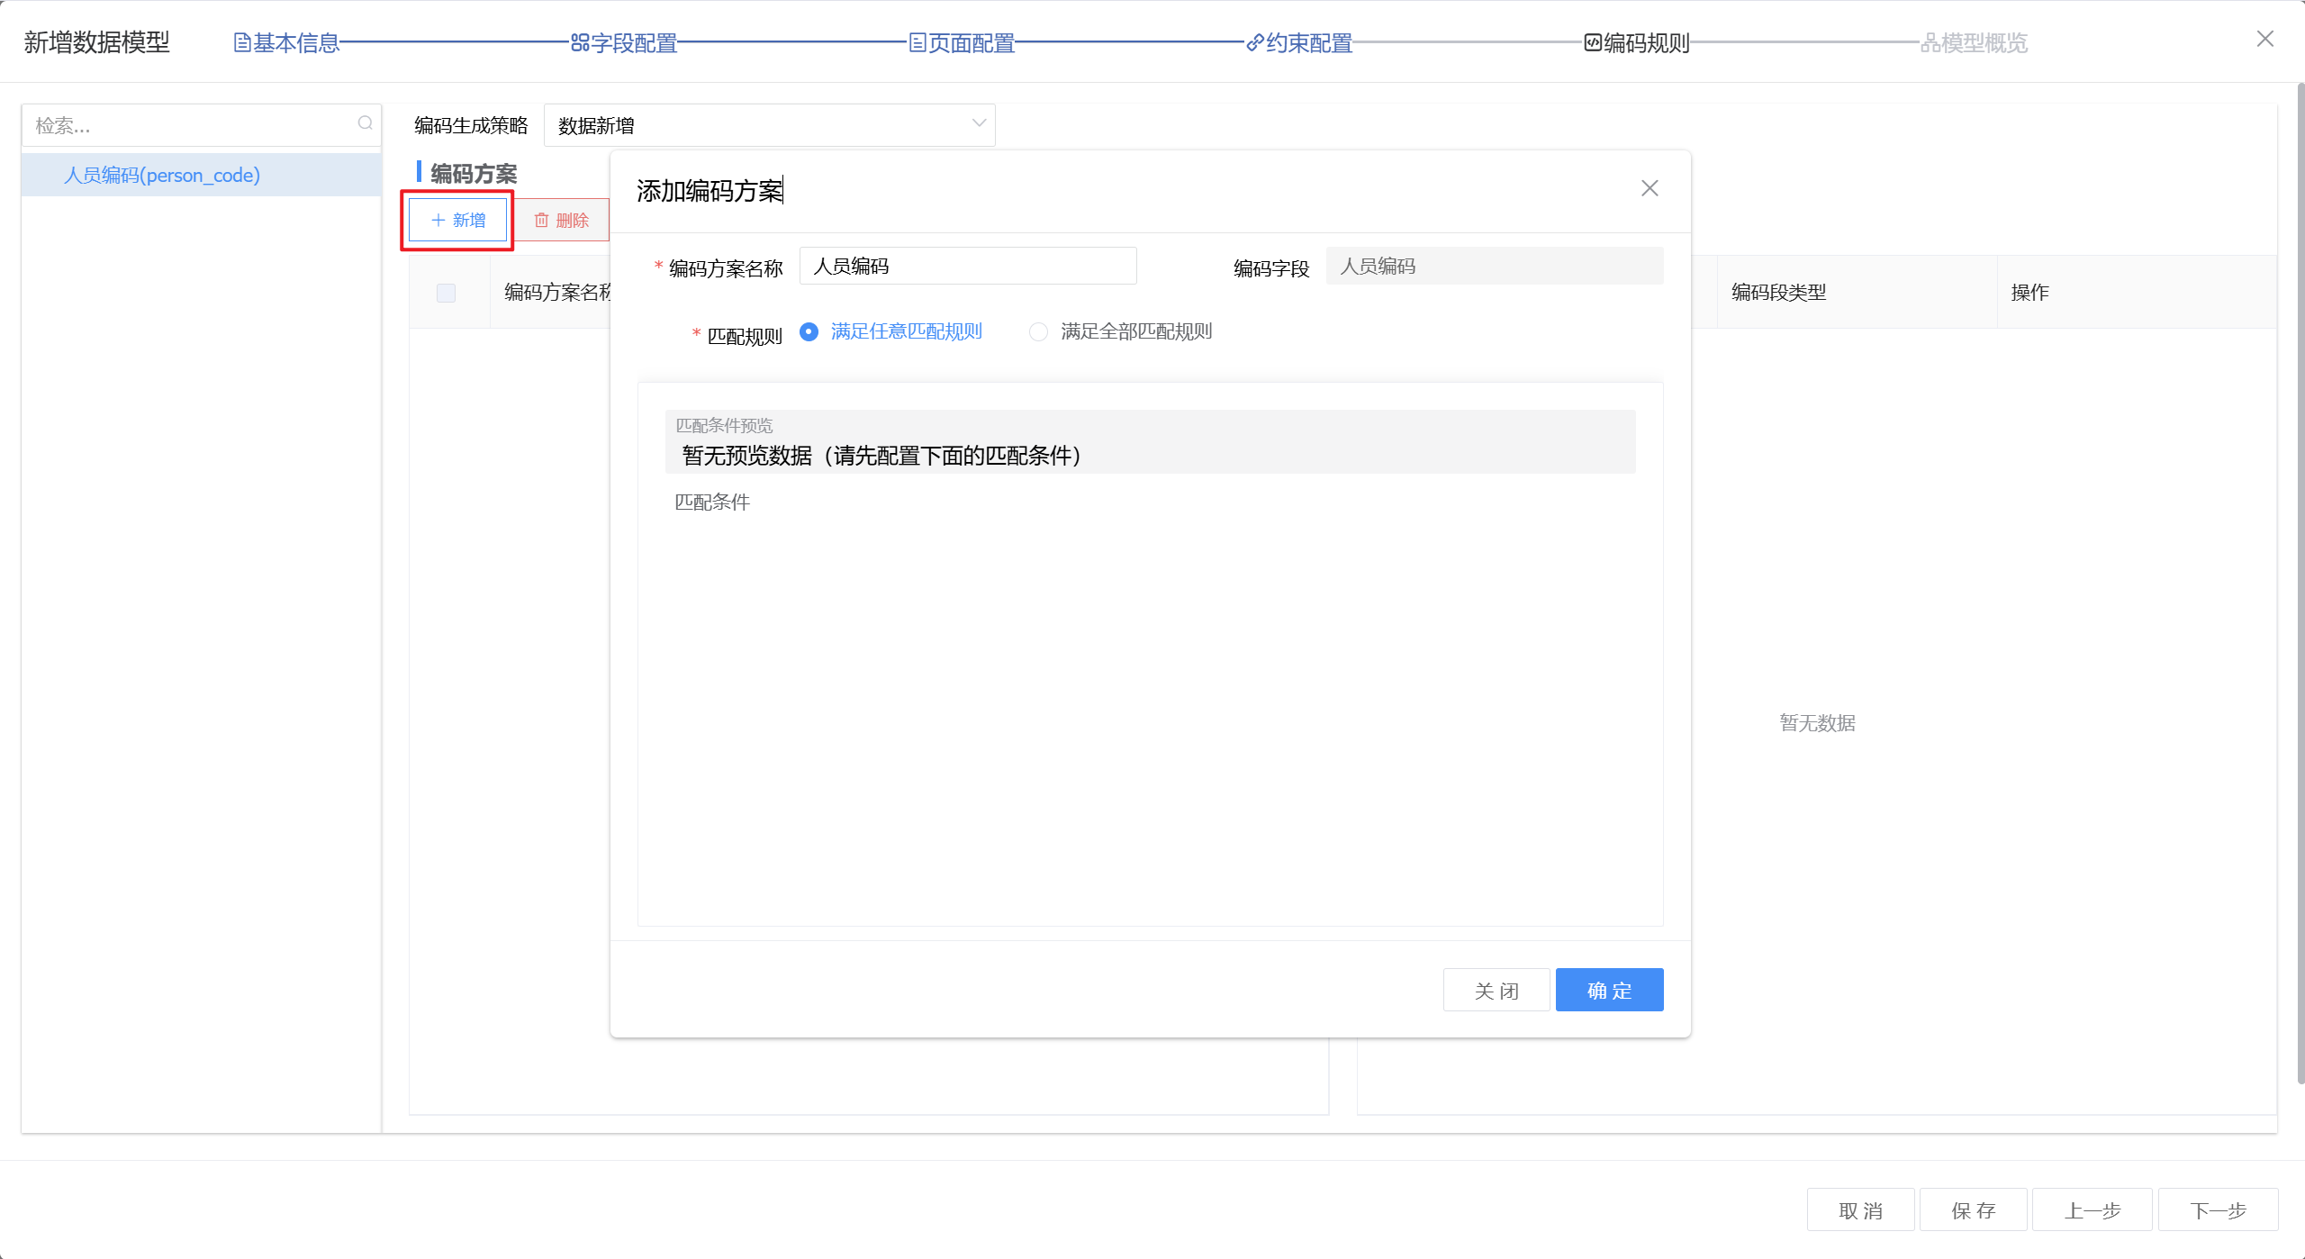Click the 确定 button

[1608, 990]
